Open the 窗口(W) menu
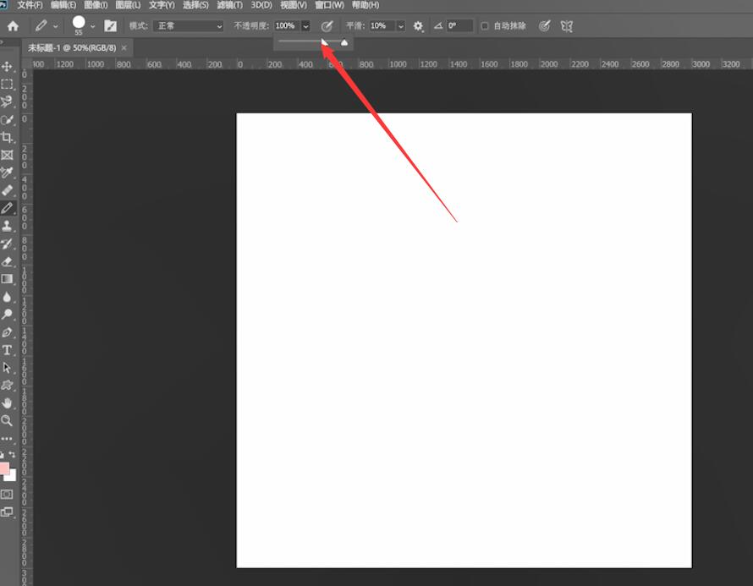Viewport: 753px width, 586px height. click(x=329, y=5)
